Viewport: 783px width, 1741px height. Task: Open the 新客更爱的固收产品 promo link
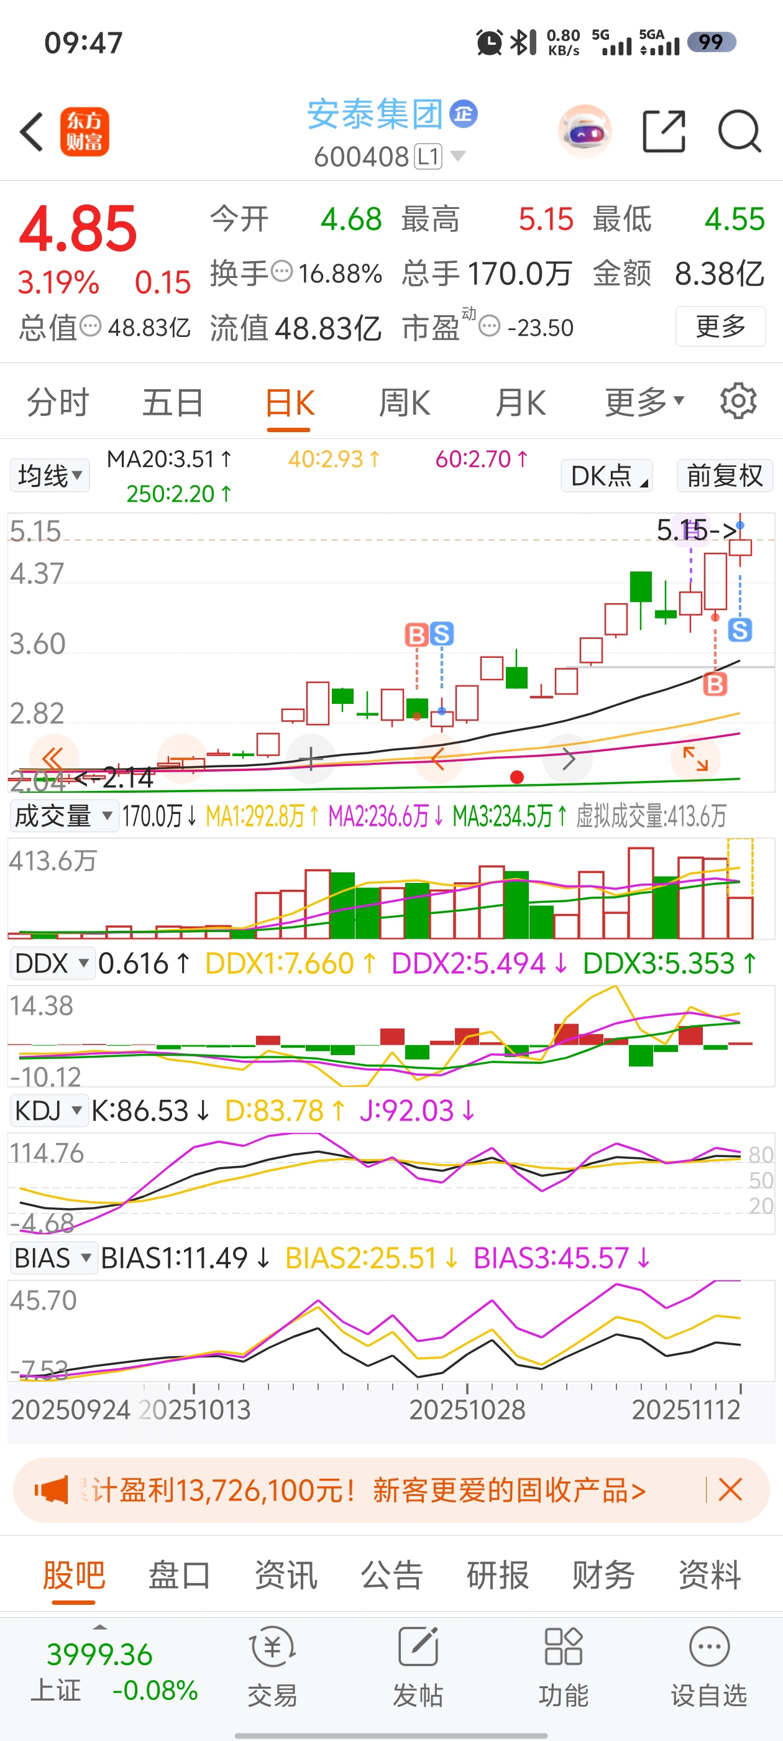point(510,1490)
